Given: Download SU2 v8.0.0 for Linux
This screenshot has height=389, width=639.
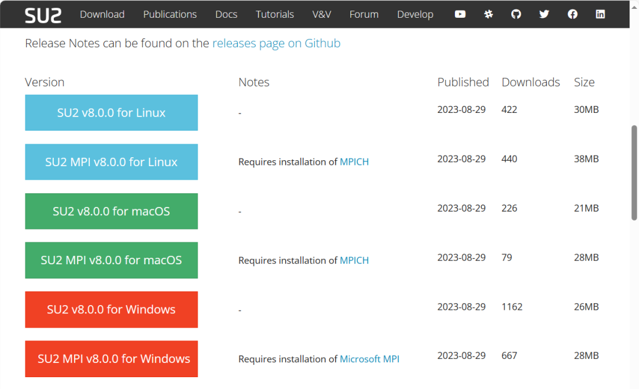Looking at the screenshot, I should click(x=111, y=113).
